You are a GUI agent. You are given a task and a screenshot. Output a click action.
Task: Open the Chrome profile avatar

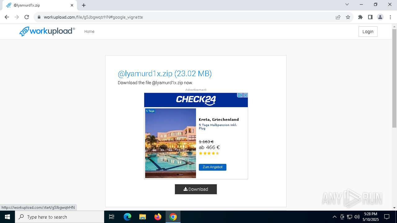coord(380,17)
